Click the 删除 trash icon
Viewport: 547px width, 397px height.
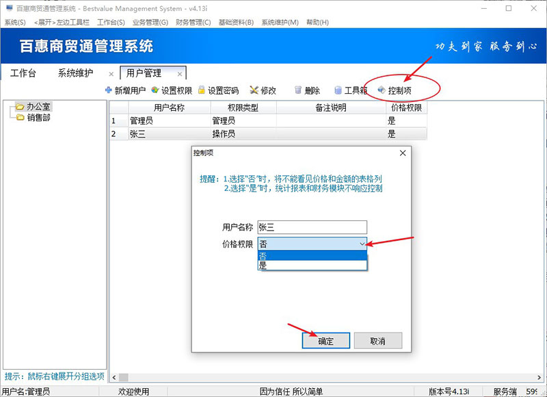pyautogui.click(x=298, y=90)
